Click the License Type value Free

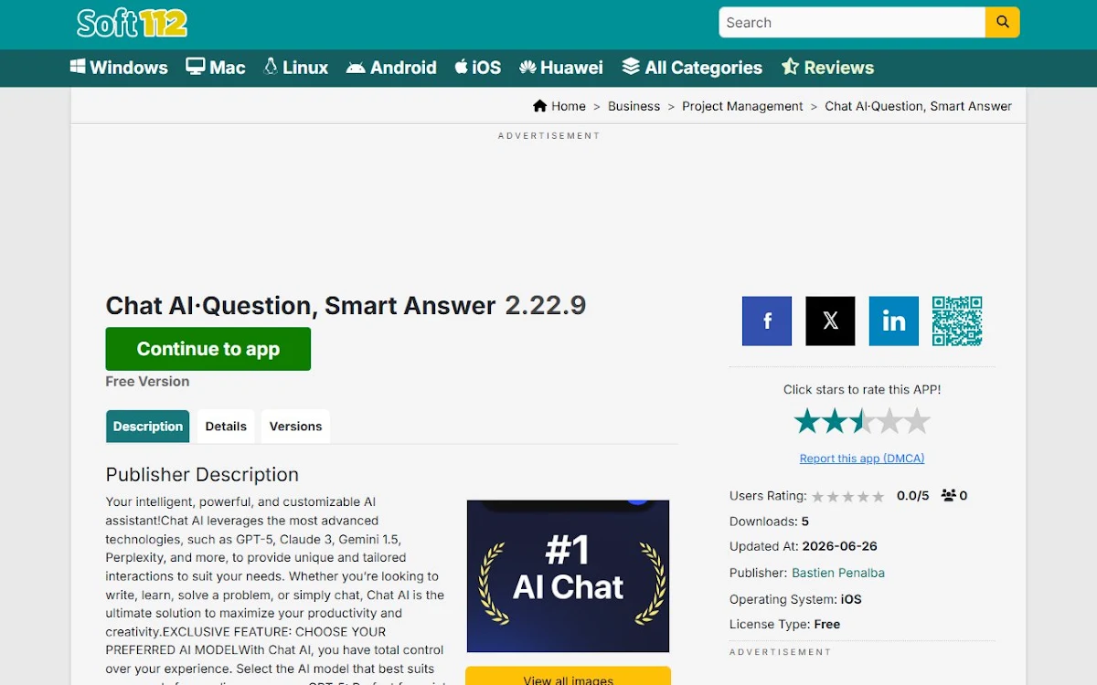pos(826,625)
